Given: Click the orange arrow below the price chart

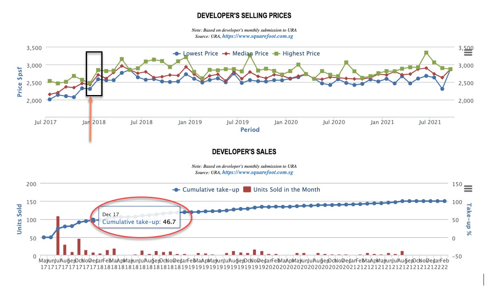Looking at the screenshot, I should click(91, 119).
